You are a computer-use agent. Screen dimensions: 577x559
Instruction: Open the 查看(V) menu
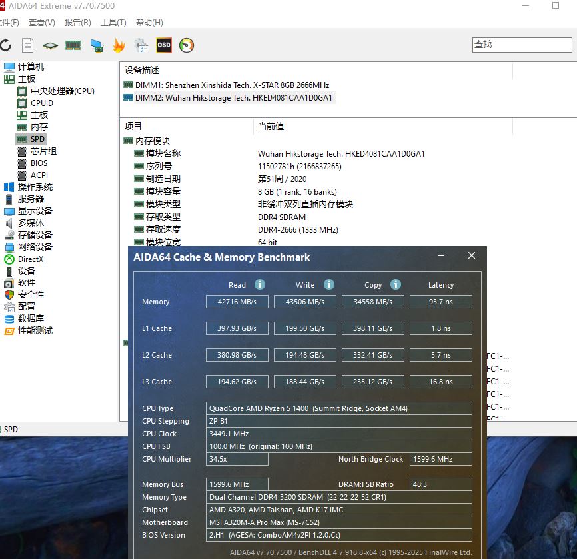coord(41,22)
